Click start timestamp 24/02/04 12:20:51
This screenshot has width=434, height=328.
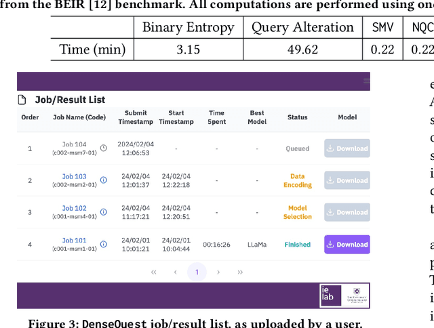click(176, 212)
